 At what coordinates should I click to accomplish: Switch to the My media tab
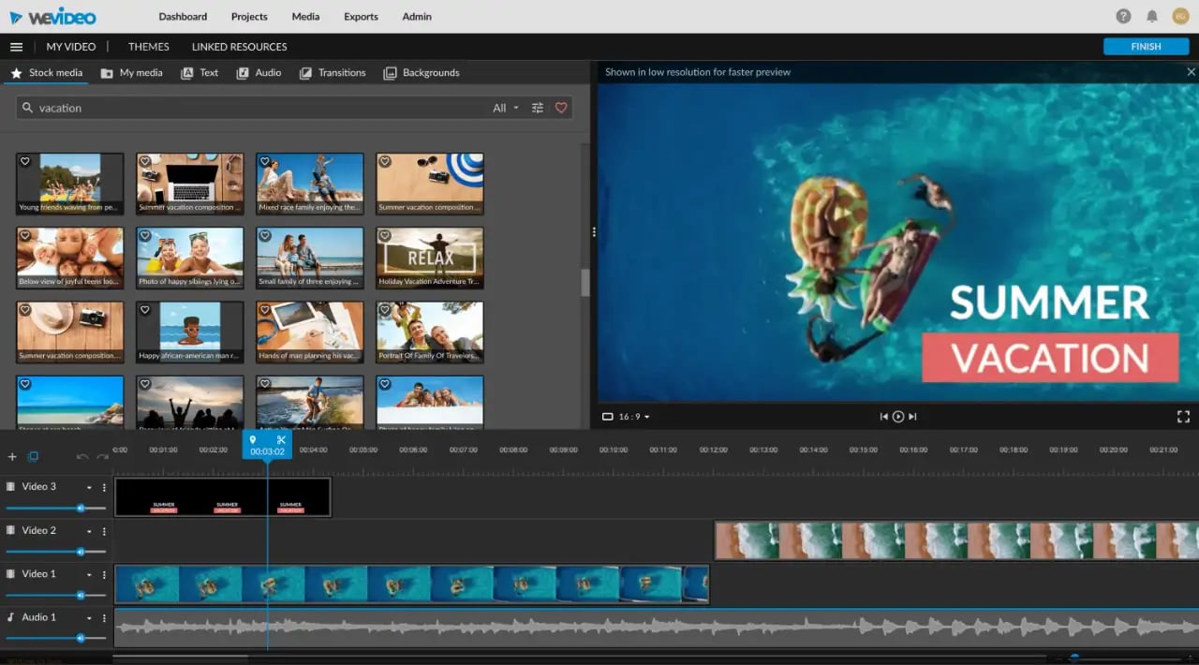[x=131, y=72]
